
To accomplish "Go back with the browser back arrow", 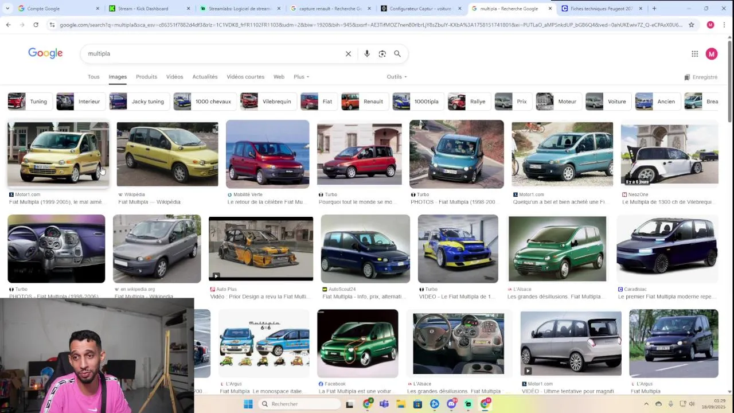I will (8, 25).
